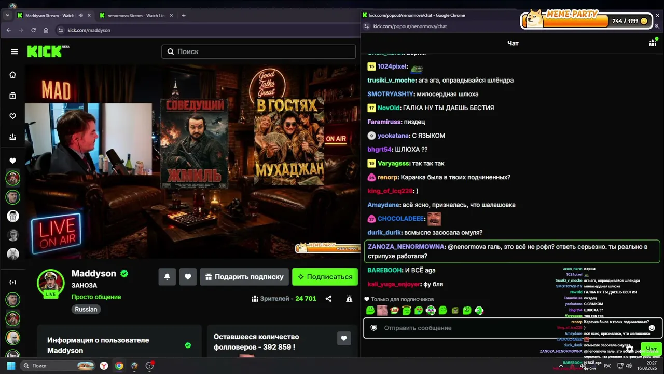This screenshot has height=374, width=664.
Task: Open chat user Faramiruss profile
Action: click(384, 122)
